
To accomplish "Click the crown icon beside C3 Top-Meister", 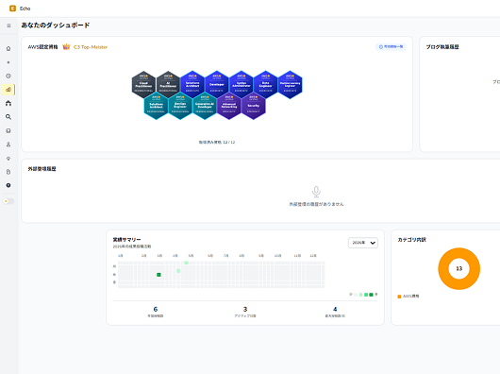I will coord(66,47).
